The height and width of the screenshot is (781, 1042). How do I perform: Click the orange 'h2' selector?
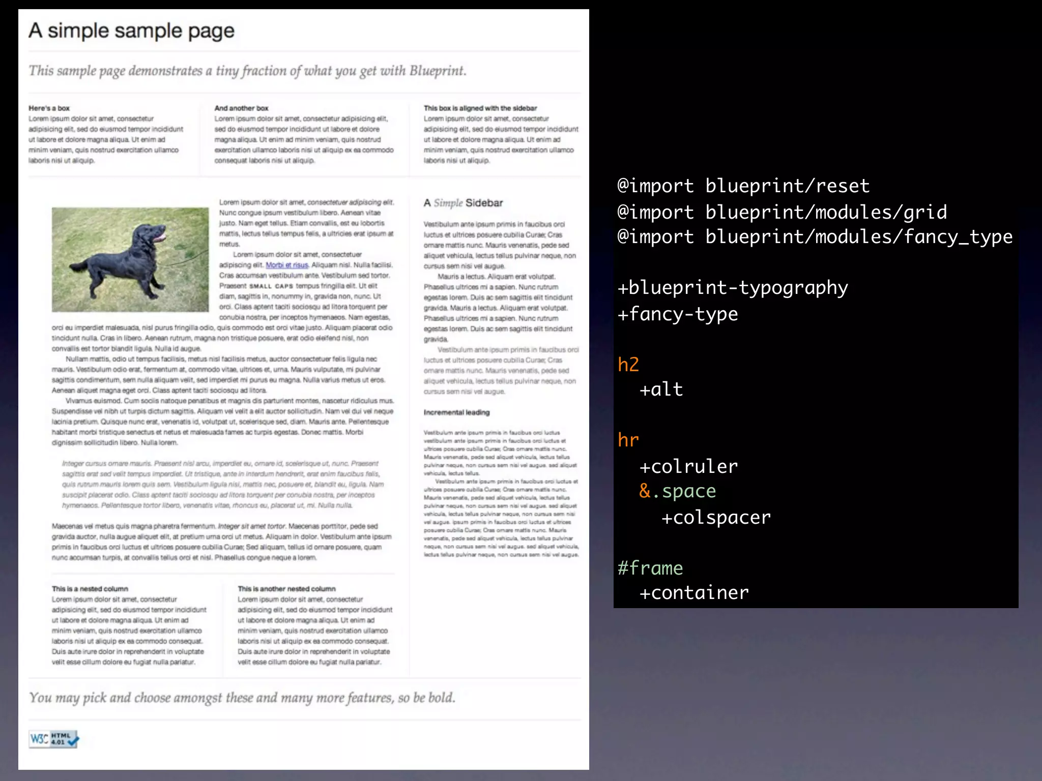628,365
